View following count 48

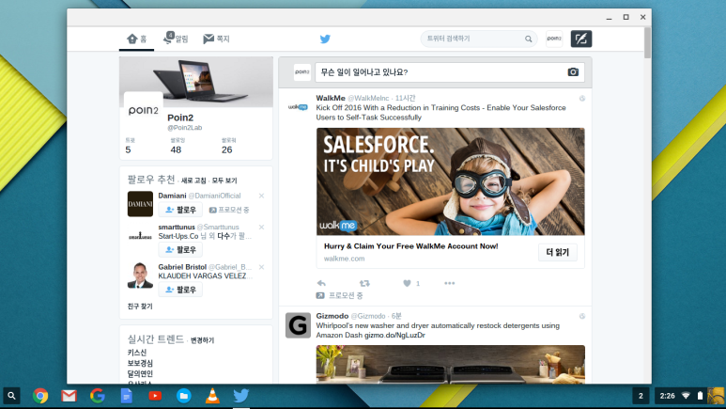[177, 146]
